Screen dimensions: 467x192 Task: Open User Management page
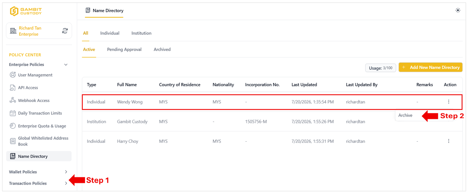35,75
